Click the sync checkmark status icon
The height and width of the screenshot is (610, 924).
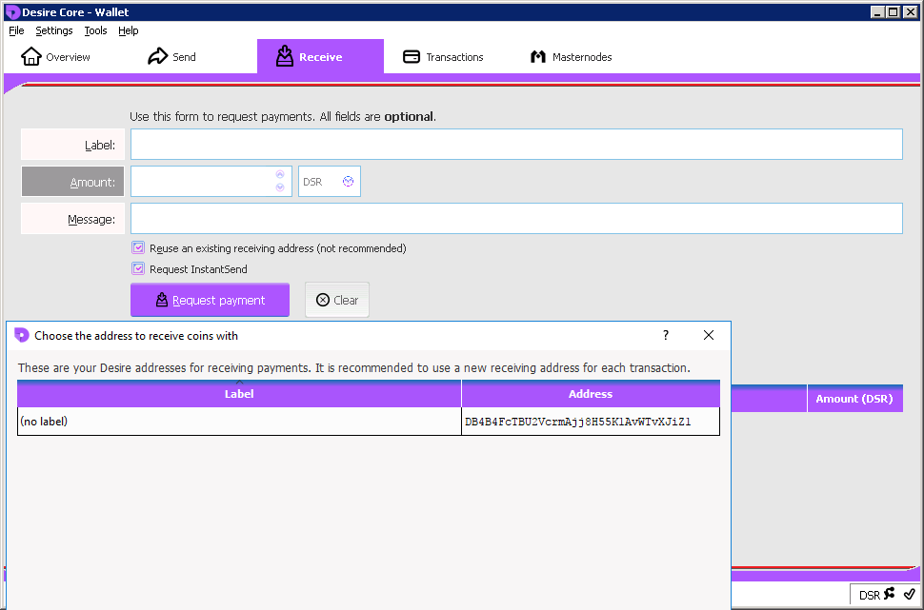(910, 594)
